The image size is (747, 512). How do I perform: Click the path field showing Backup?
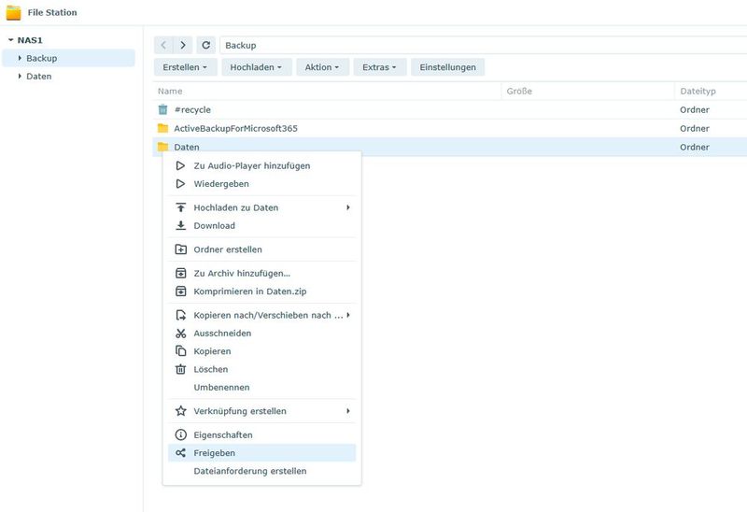point(483,45)
